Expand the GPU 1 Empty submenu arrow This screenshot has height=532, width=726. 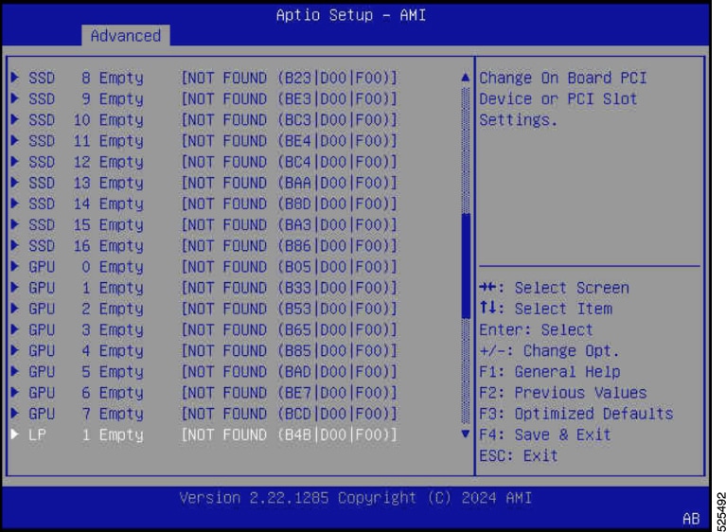tap(15, 288)
